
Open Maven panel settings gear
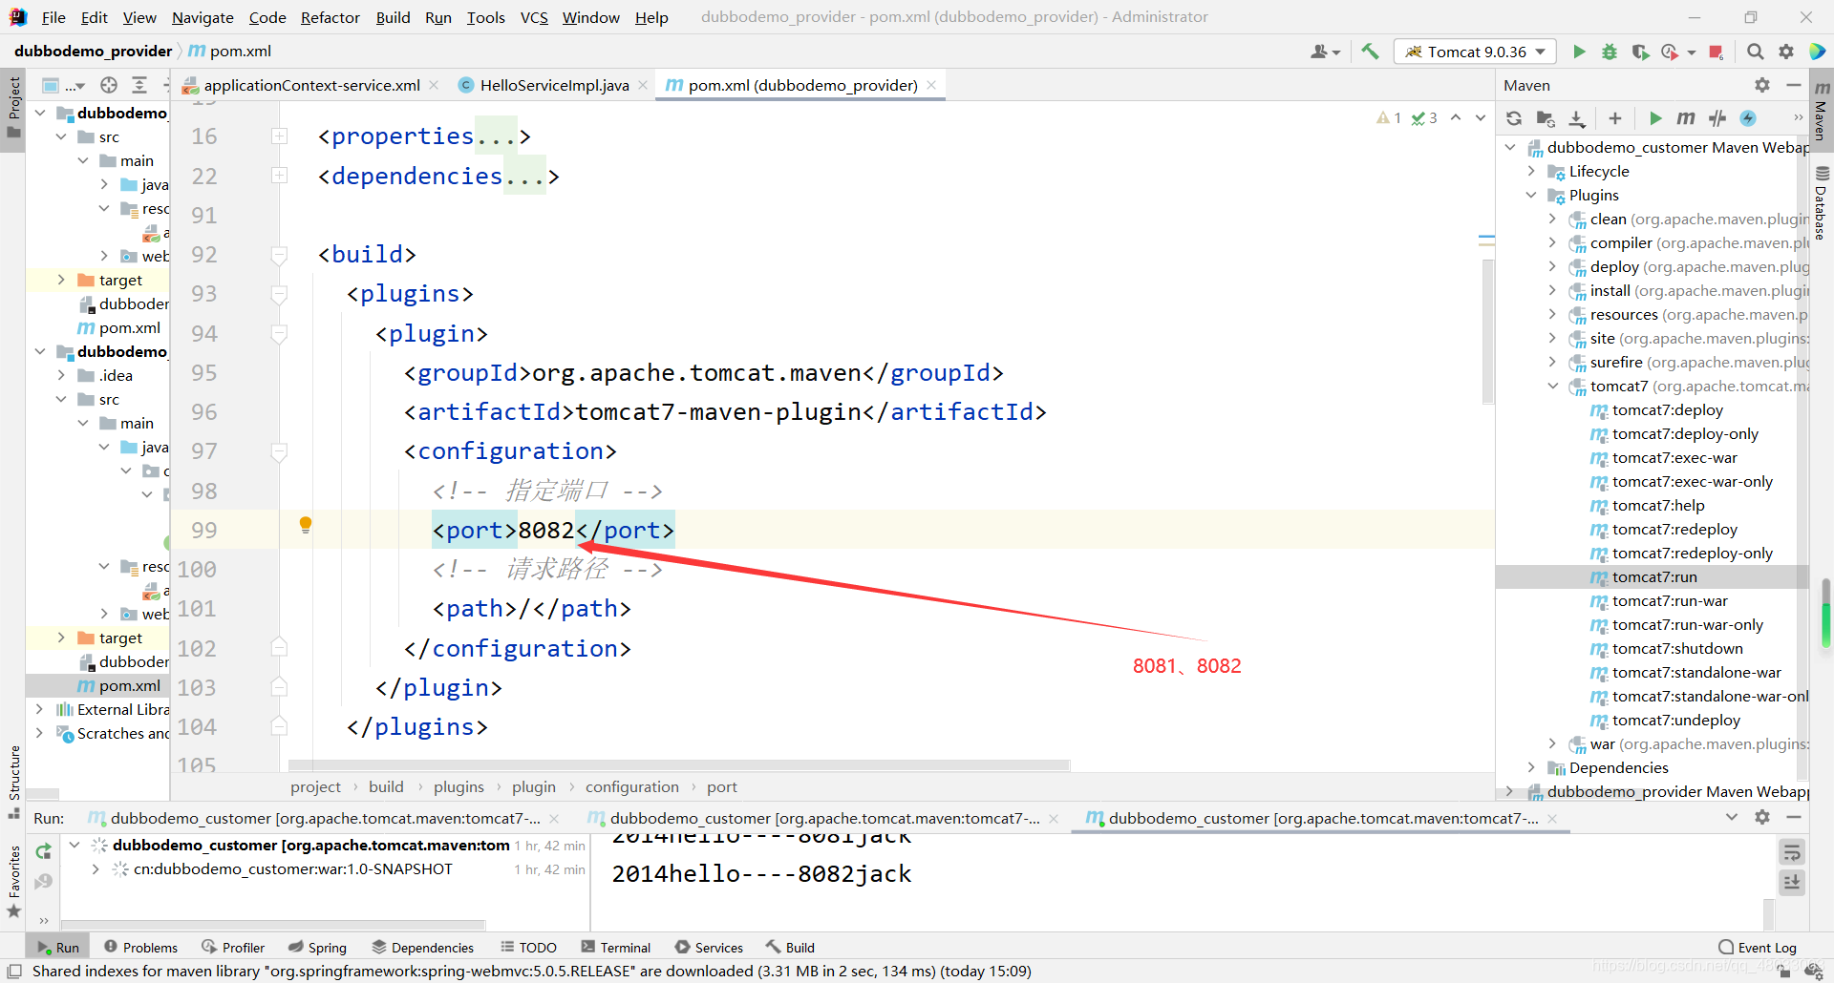click(1762, 85)
